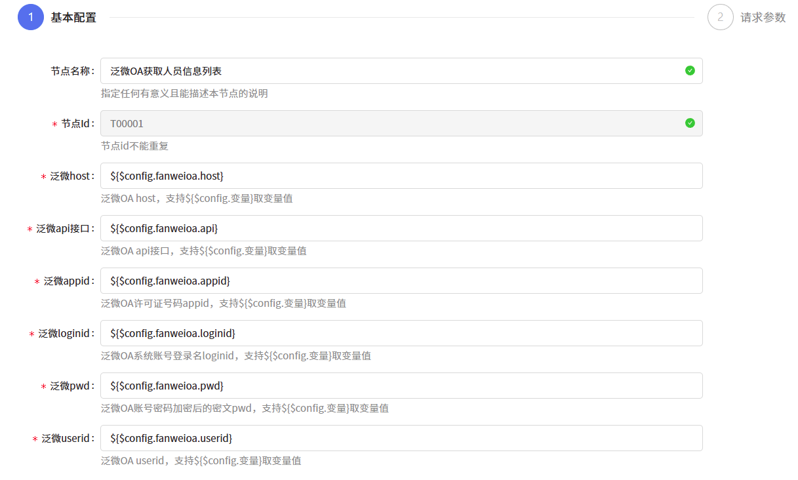
Task: Click the 泛微host field label
Action: pyautogui.click(x=71, y=176)
